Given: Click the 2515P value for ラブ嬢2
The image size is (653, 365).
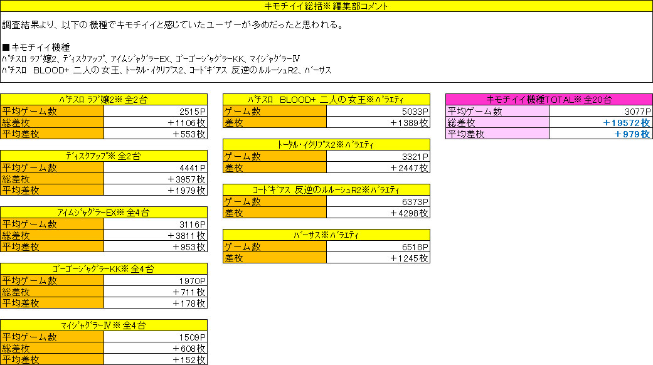Looking at the screenshot, I should coord(156,111).
